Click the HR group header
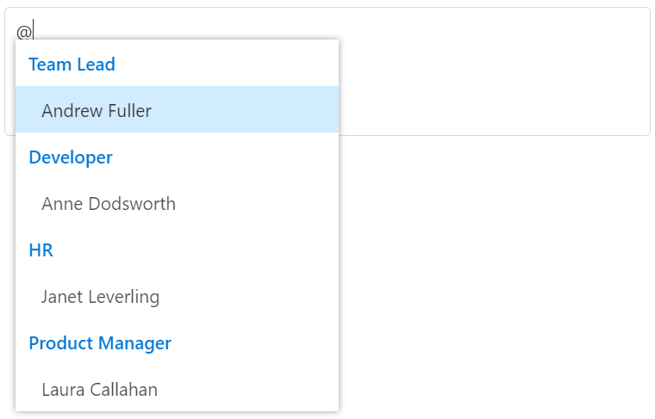655x419 pixels. [41, 250]
